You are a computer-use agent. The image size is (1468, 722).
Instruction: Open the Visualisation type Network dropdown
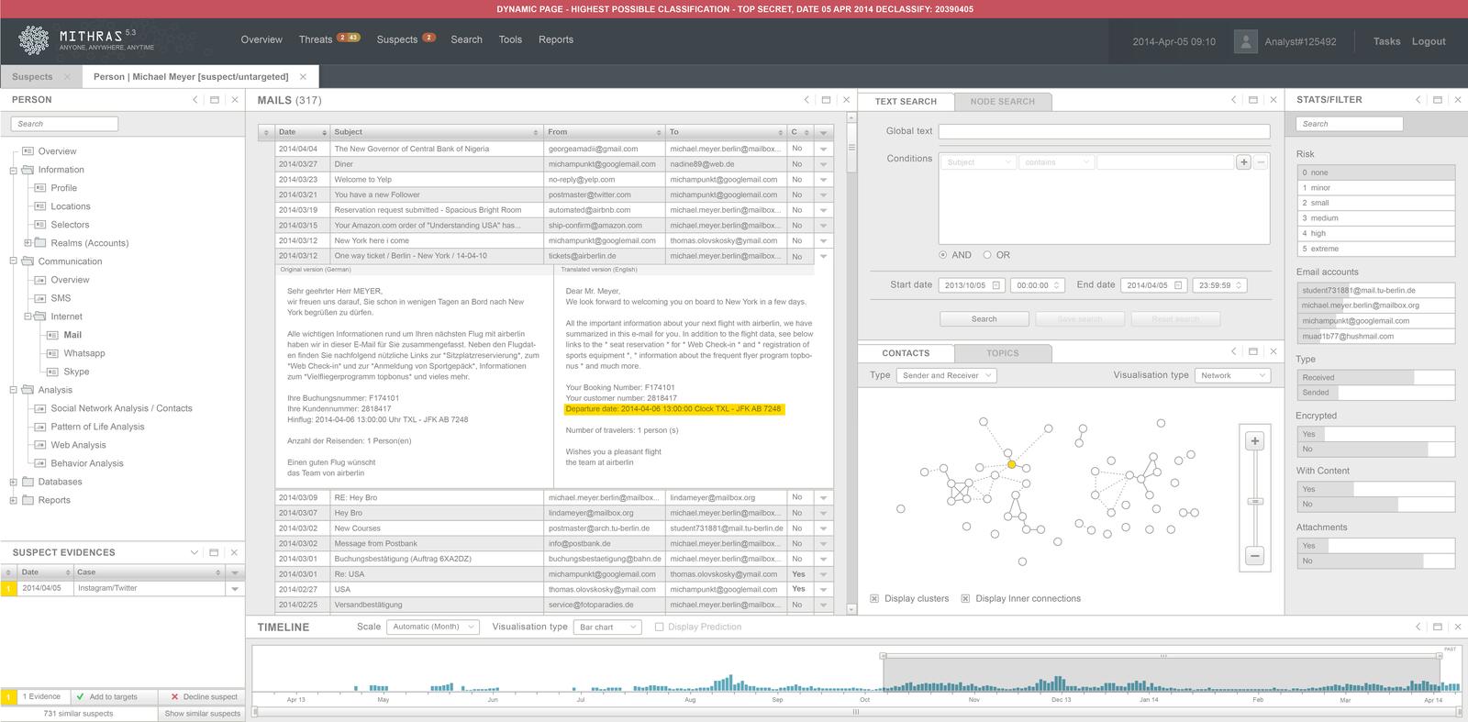(x=1232, y=375)
